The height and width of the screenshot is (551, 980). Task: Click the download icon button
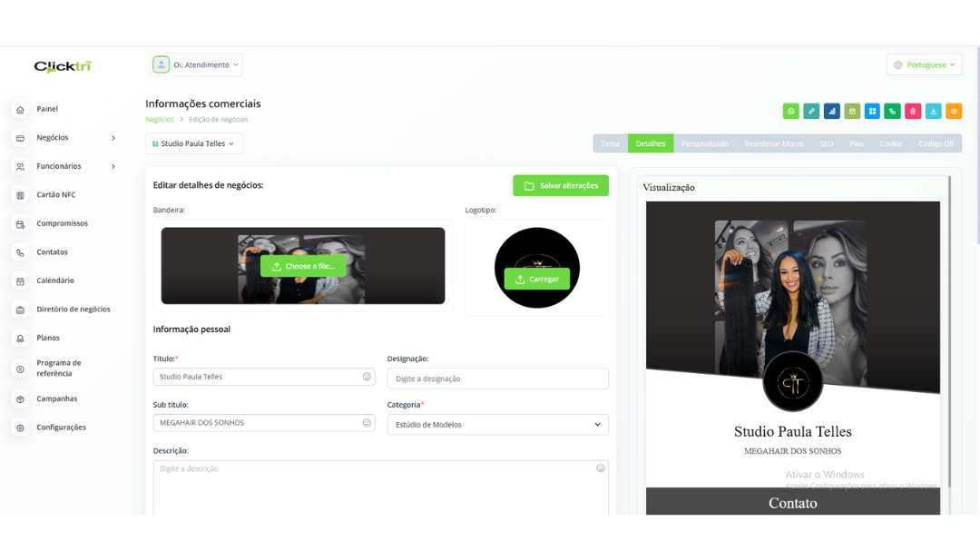click(933, 112)
